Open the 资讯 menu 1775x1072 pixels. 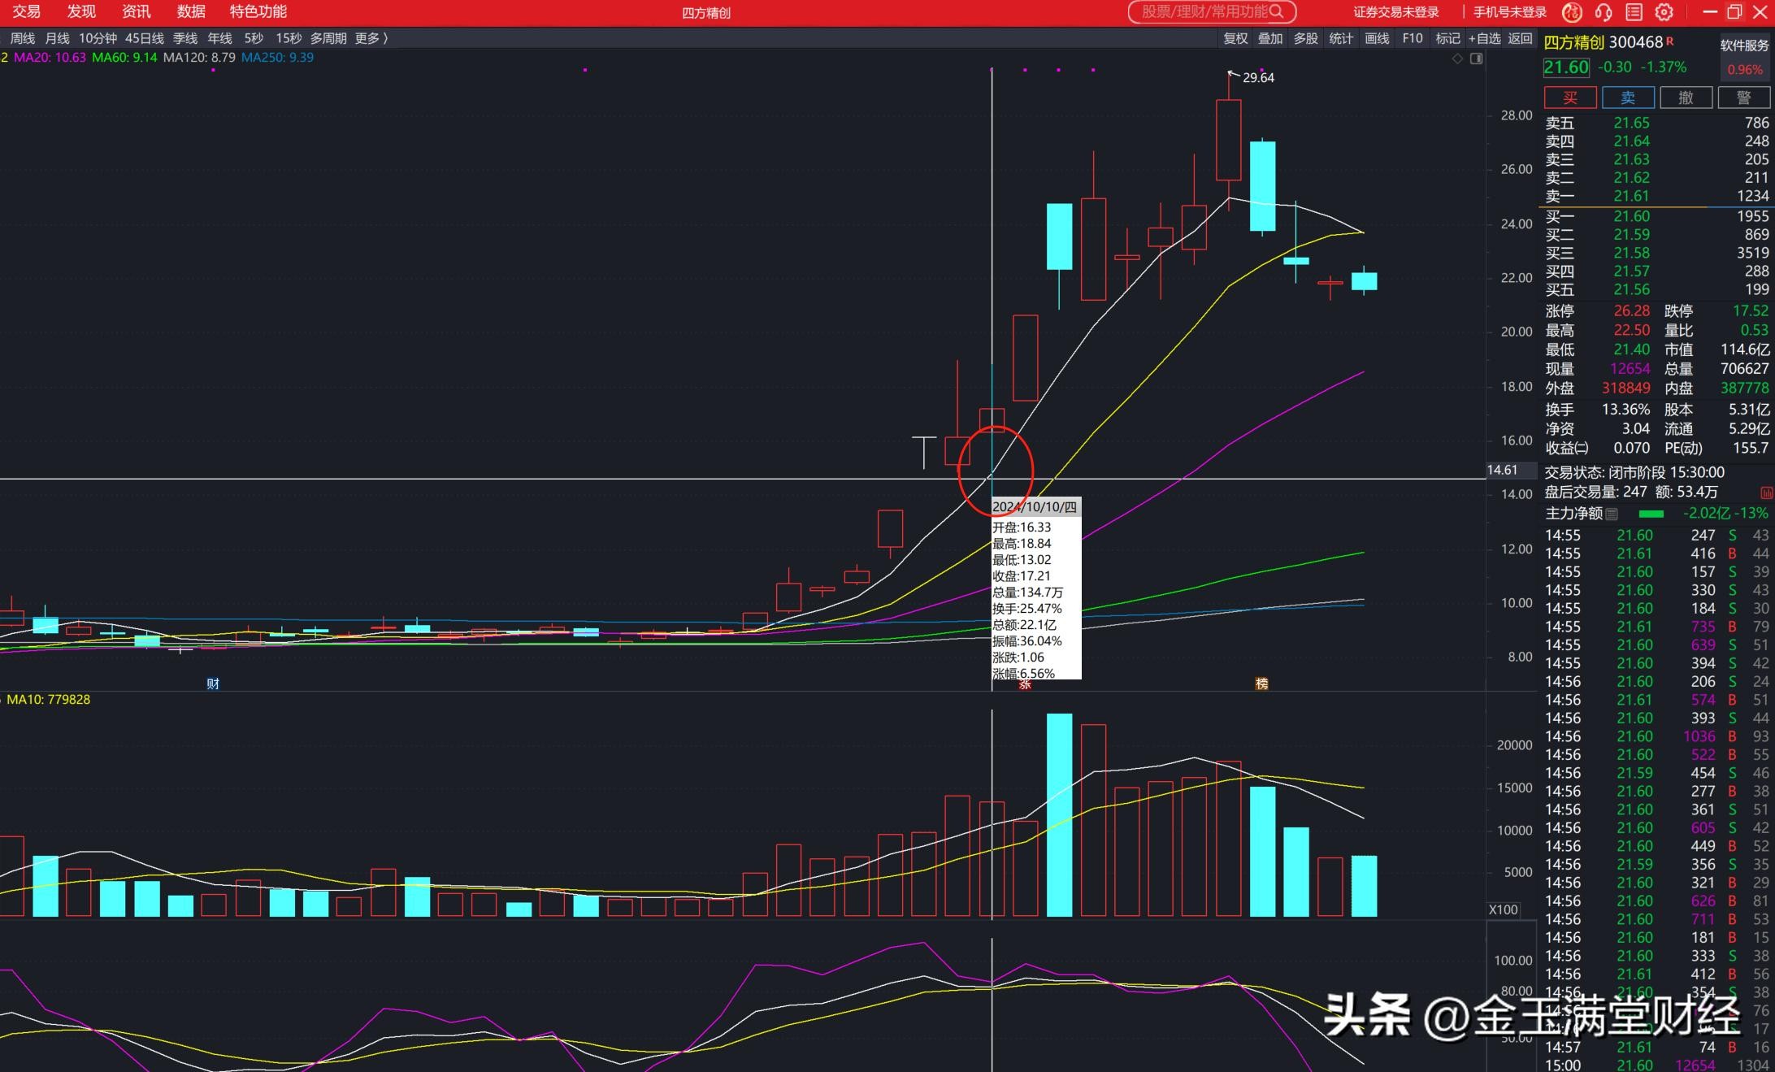(136, 11)
